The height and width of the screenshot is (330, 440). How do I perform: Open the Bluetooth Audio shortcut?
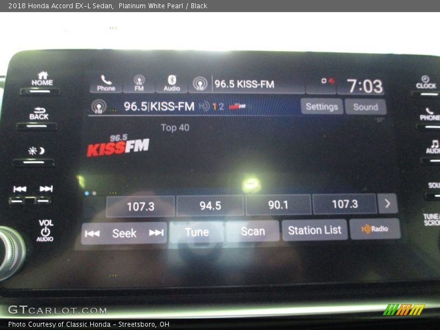click(172, 83)
